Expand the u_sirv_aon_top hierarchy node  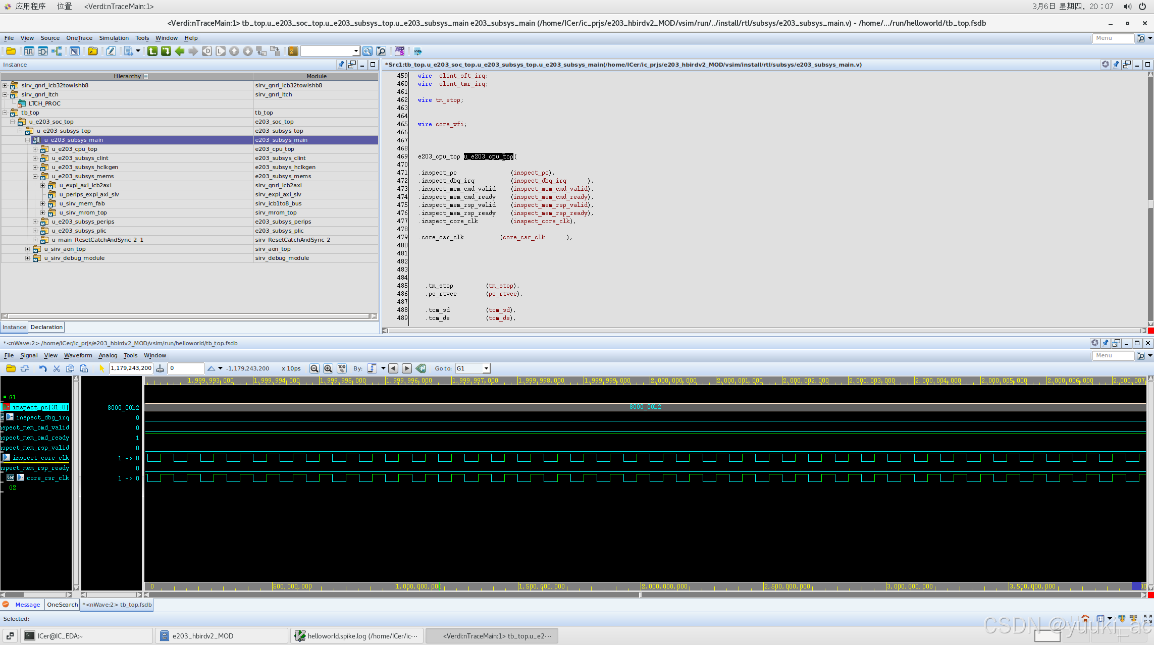tap(28, 249)
